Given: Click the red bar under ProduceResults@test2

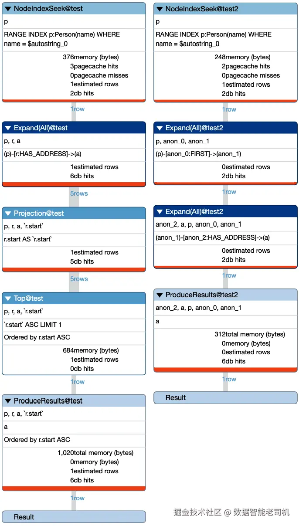Looking at the screenshot, I should pos(225,370).
